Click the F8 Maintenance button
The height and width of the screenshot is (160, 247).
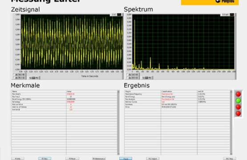[99, 159]
